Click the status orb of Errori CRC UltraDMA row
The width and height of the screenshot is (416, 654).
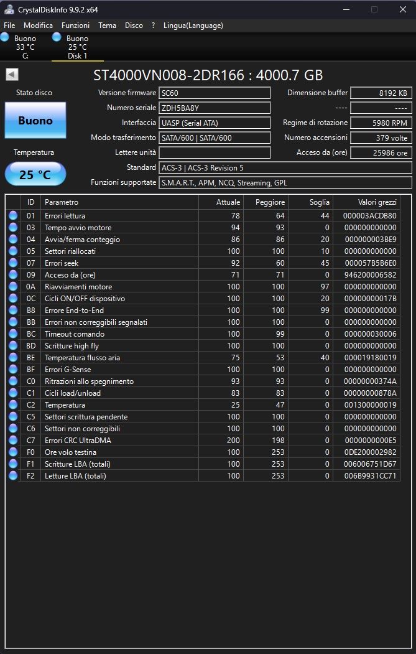13,440
